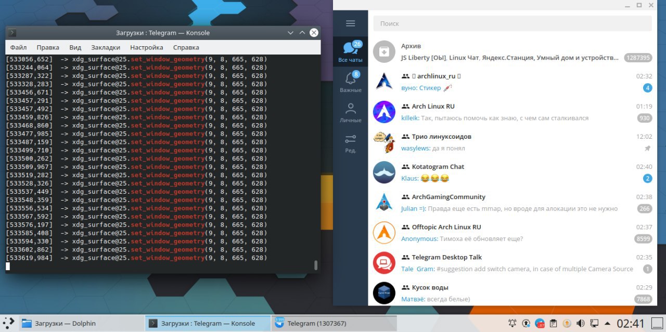Image resolution: width=666 pixels, height=332 pixels.
Task: Click the Кусок воды chat avatar
Action: click(384, 293)
